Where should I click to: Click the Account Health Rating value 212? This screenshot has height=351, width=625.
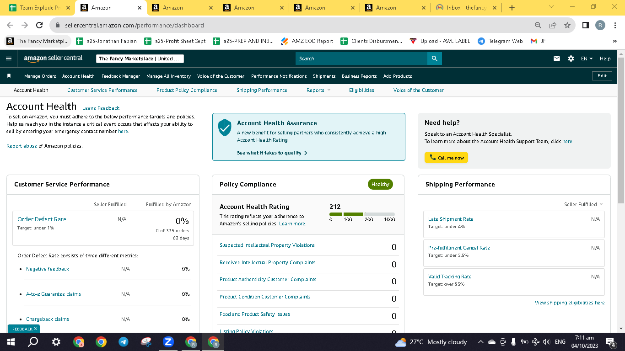pyautogui.click(x=335, y=207)
